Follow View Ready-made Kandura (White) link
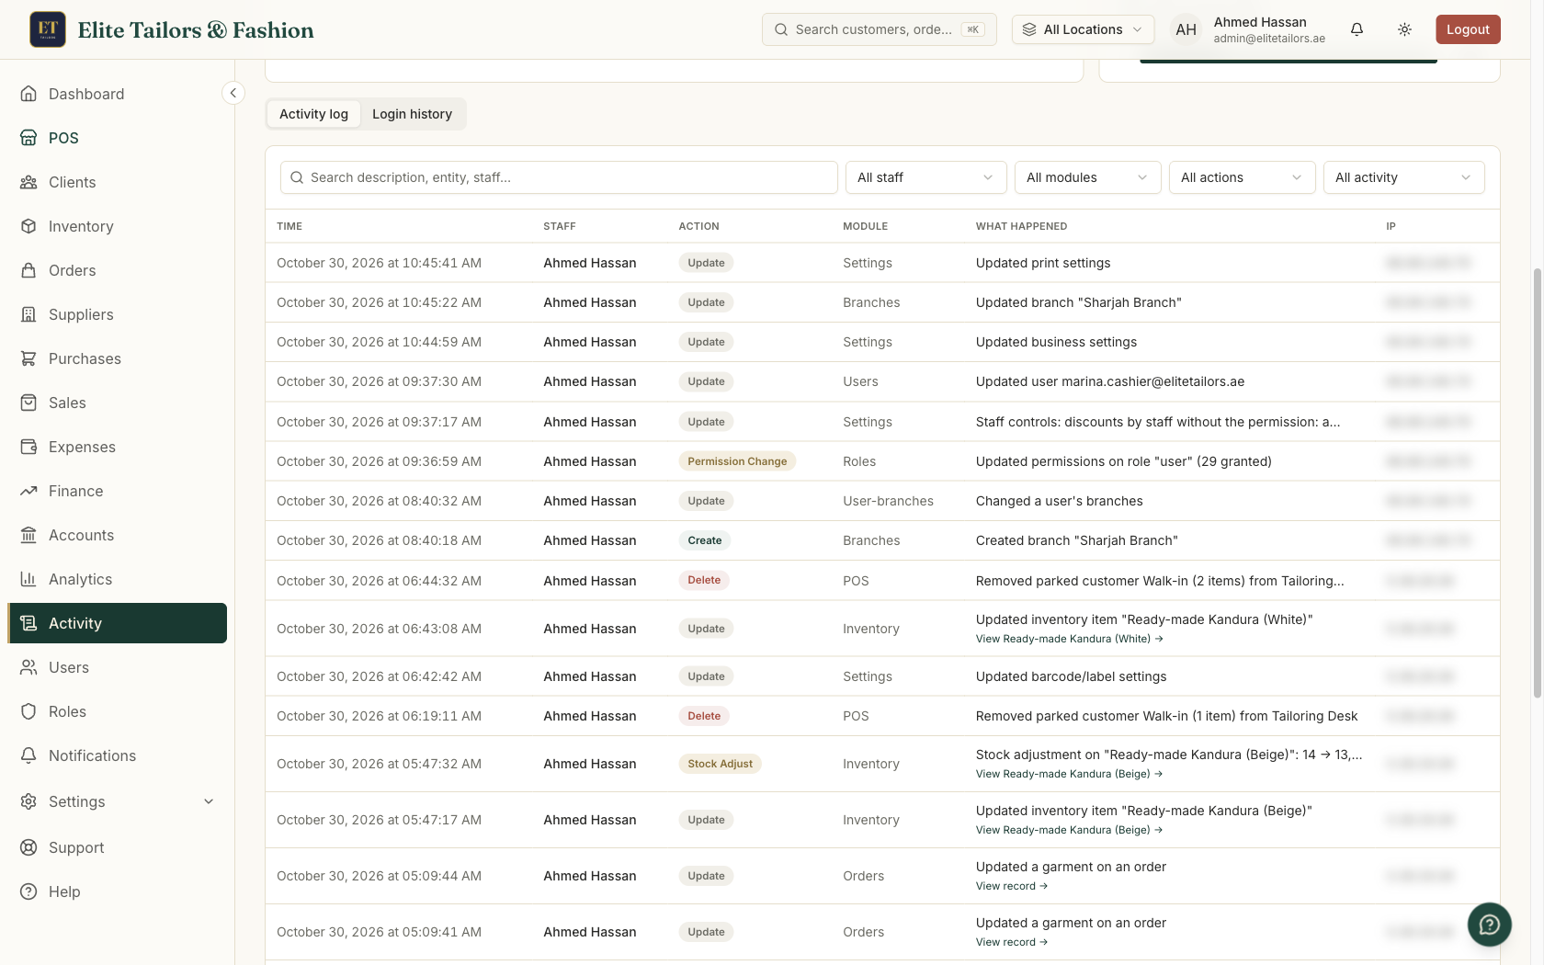Screen dimensions: 1544x965 1069,639
